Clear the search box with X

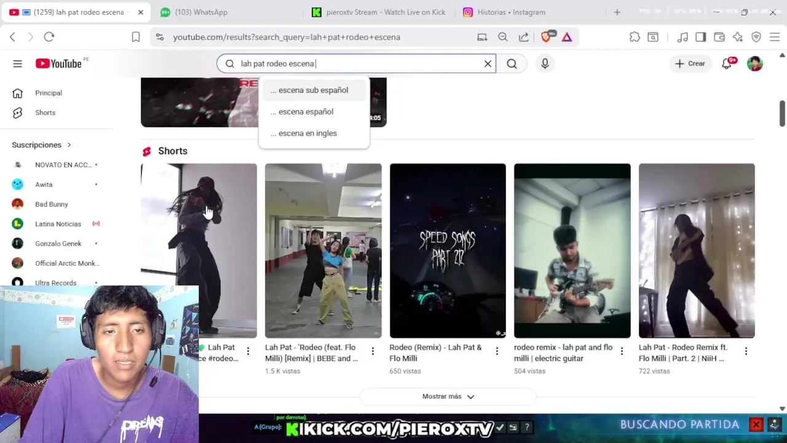(488, 63)
